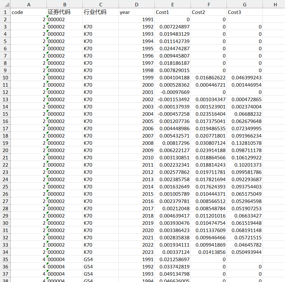Select cell with value 0.049134798

tap(173, 274)
